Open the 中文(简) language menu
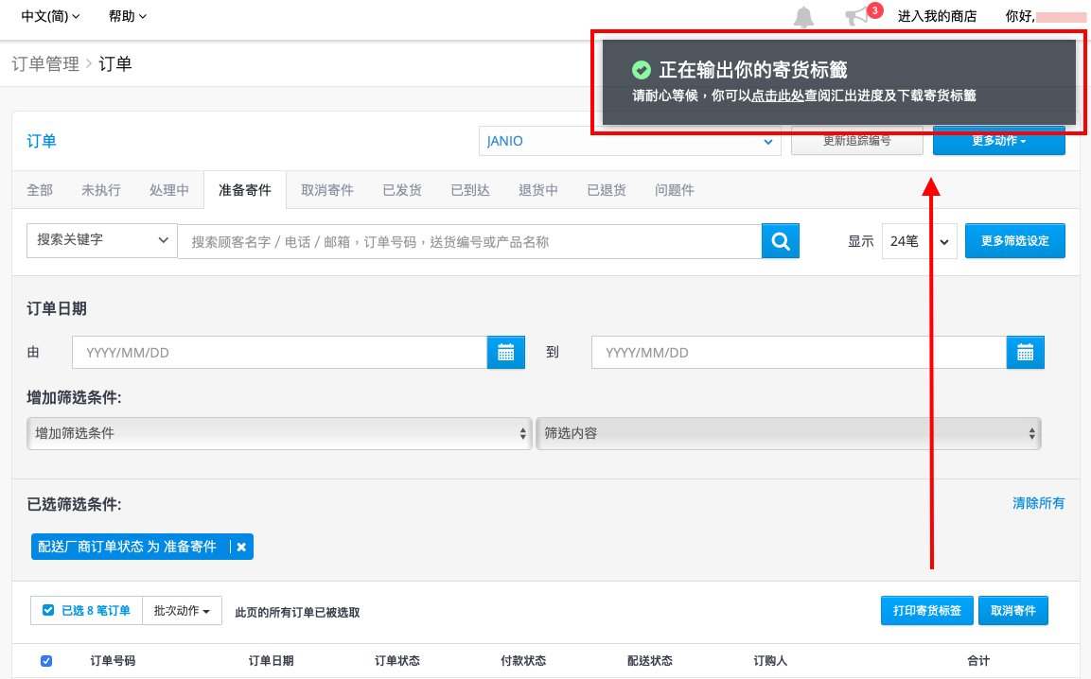 [x=50, y=16]
